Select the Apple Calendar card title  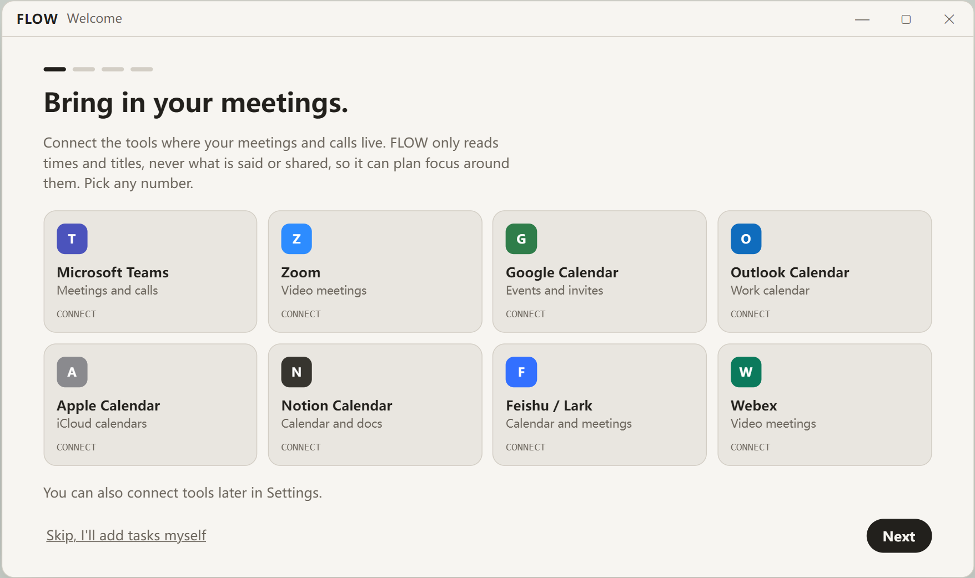pos(108,406)
